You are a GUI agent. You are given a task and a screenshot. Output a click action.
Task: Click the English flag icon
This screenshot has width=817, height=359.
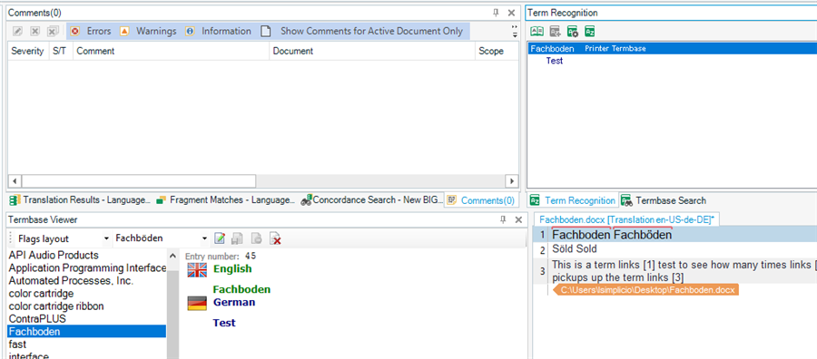tap(197, 269)
